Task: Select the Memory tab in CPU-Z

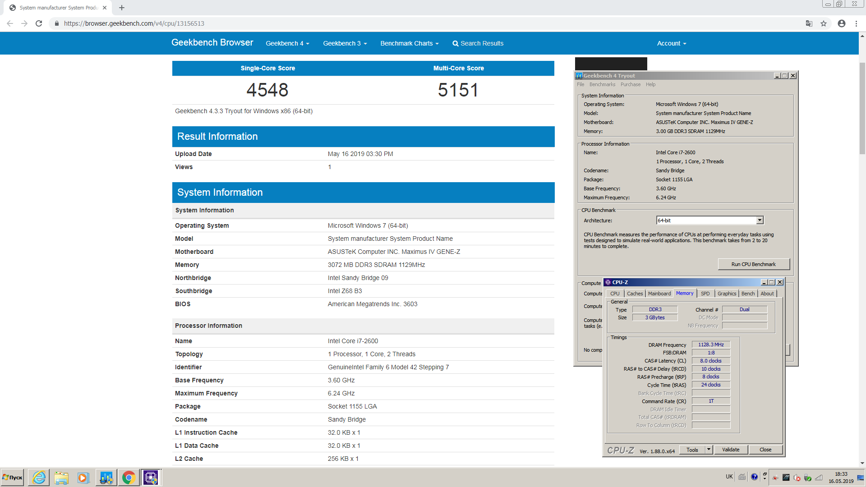Action: 685,293
